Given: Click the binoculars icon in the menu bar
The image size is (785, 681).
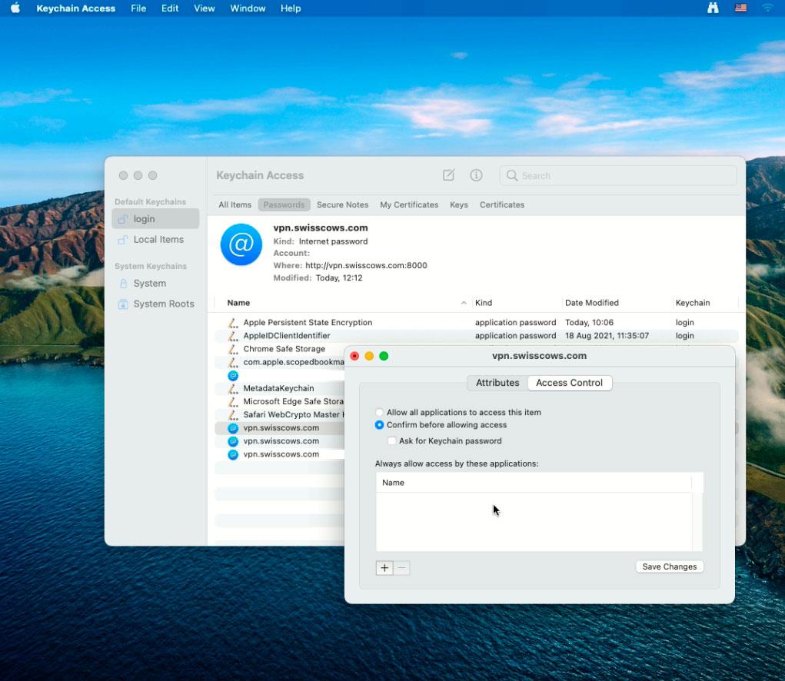Looking at the screenshot, I should pyautogui.click(x=713, y=8).
